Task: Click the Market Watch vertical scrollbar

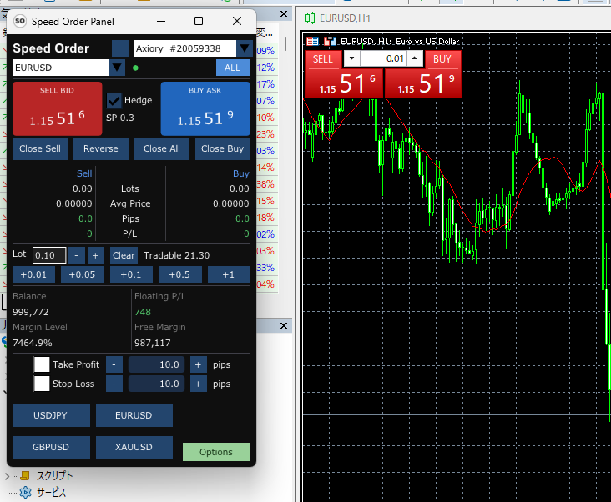Action: click(285, 43)
